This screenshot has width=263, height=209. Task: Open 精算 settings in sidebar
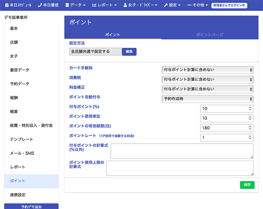click(x=32, y=112)
